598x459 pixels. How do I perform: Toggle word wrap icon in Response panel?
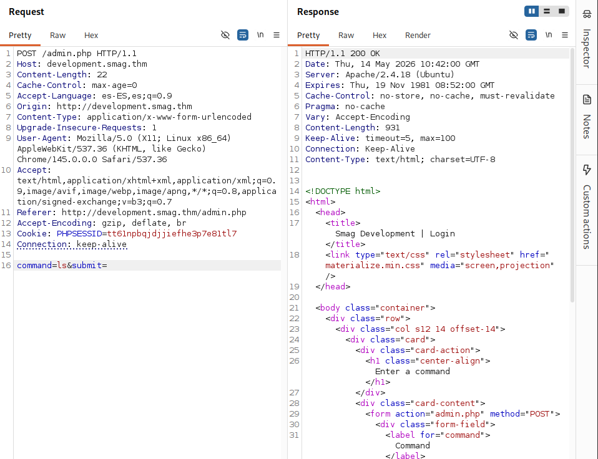click(531, 35)
